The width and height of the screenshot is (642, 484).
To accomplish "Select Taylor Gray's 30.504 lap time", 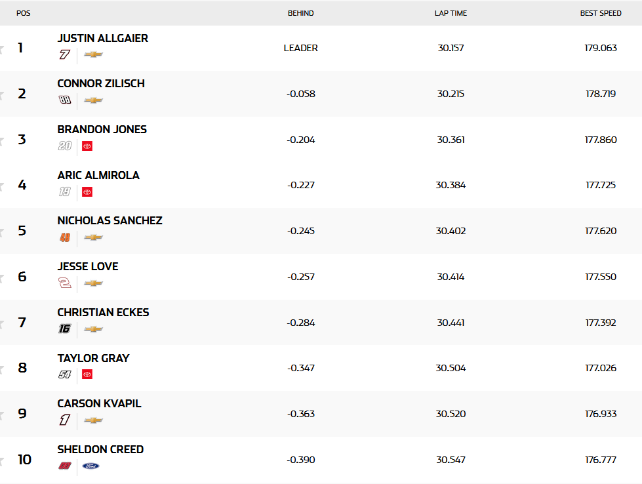I will tap(451, 368).
